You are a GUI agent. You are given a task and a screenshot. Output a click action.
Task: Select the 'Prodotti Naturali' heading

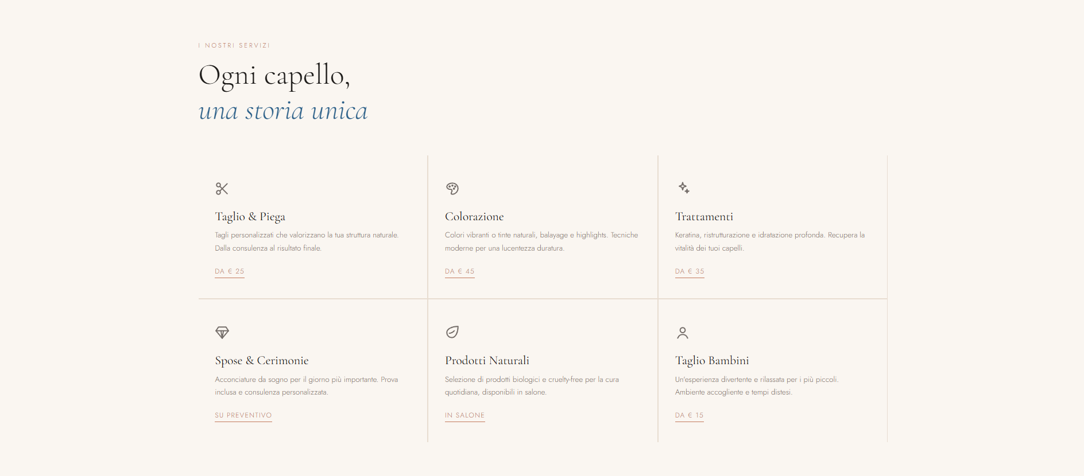point(487,361)
